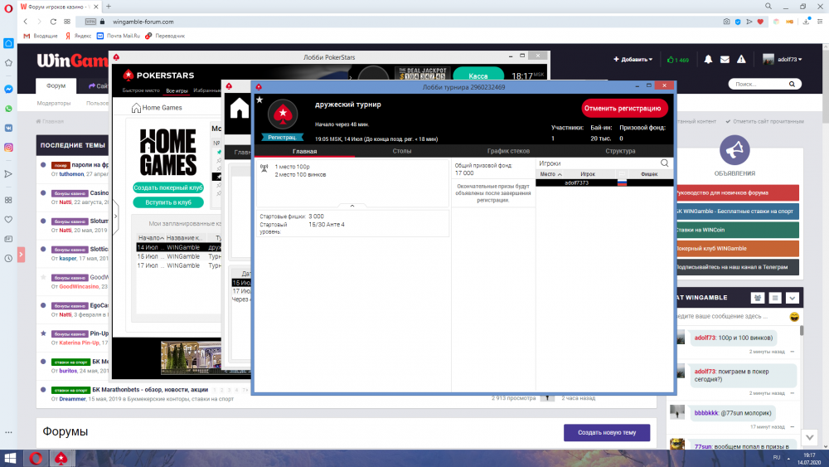The height and width of the screenshot is (467, 829).
Task: Sort players by the Место column
Action: 550,174
